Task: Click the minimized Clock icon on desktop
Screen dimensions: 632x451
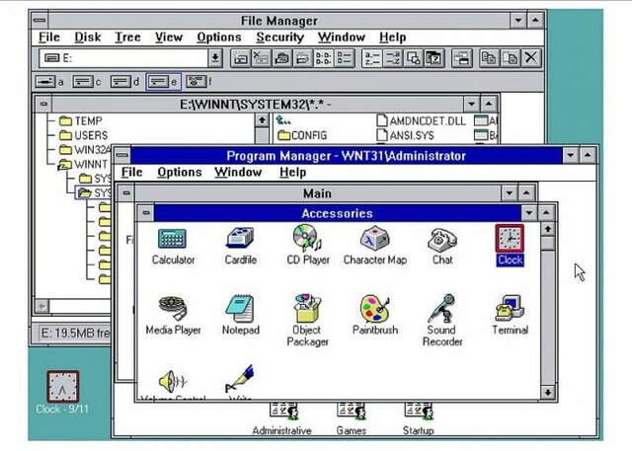Action: (x=62, y=388)
